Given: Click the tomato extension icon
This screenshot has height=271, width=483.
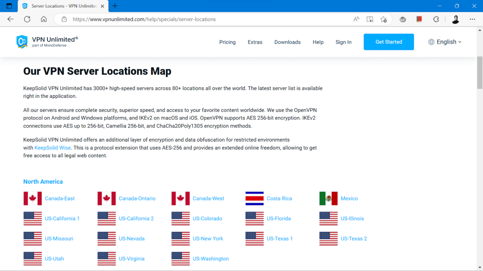Looking at the screenshot, I should pos(403,19).
